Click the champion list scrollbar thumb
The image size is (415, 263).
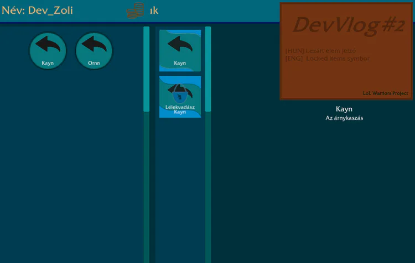(x=147, y=69)
